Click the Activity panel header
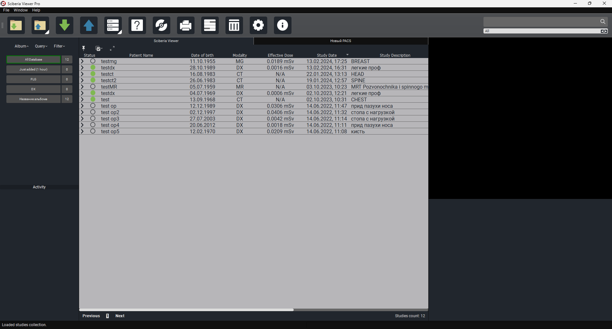This screenshot has height=329, width=612. (x=39, y=187)
